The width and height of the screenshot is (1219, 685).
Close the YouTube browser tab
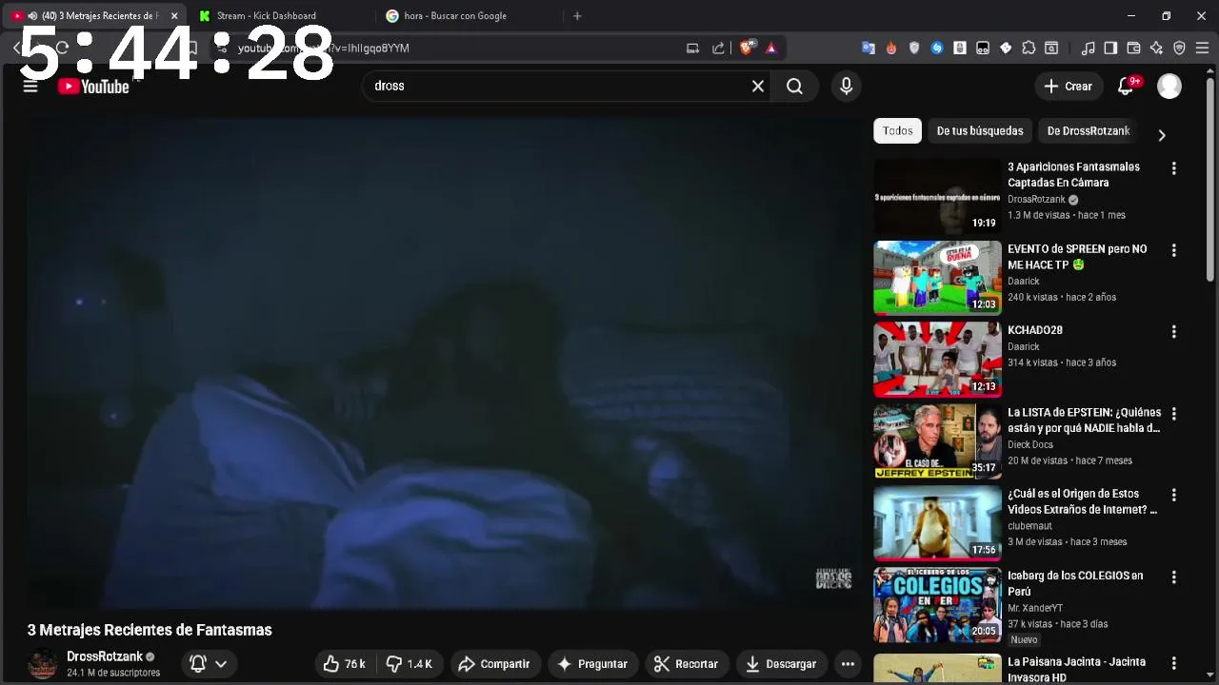click(174, 16)
